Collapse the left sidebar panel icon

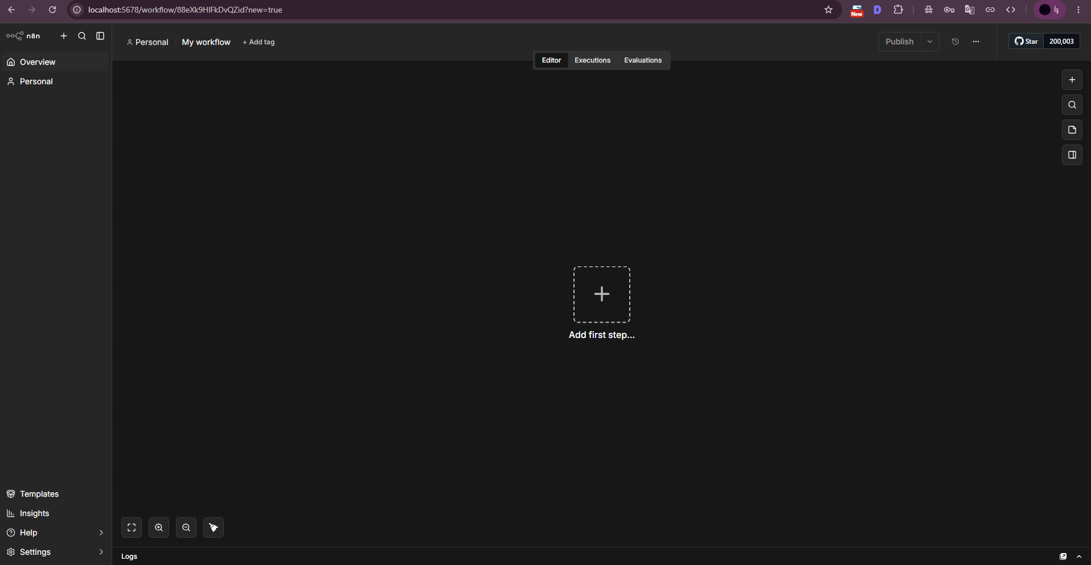(x=100, y=36)
